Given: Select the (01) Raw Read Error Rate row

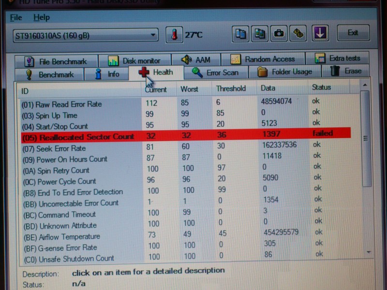Looking at the screenshot, I should point(185,102).
